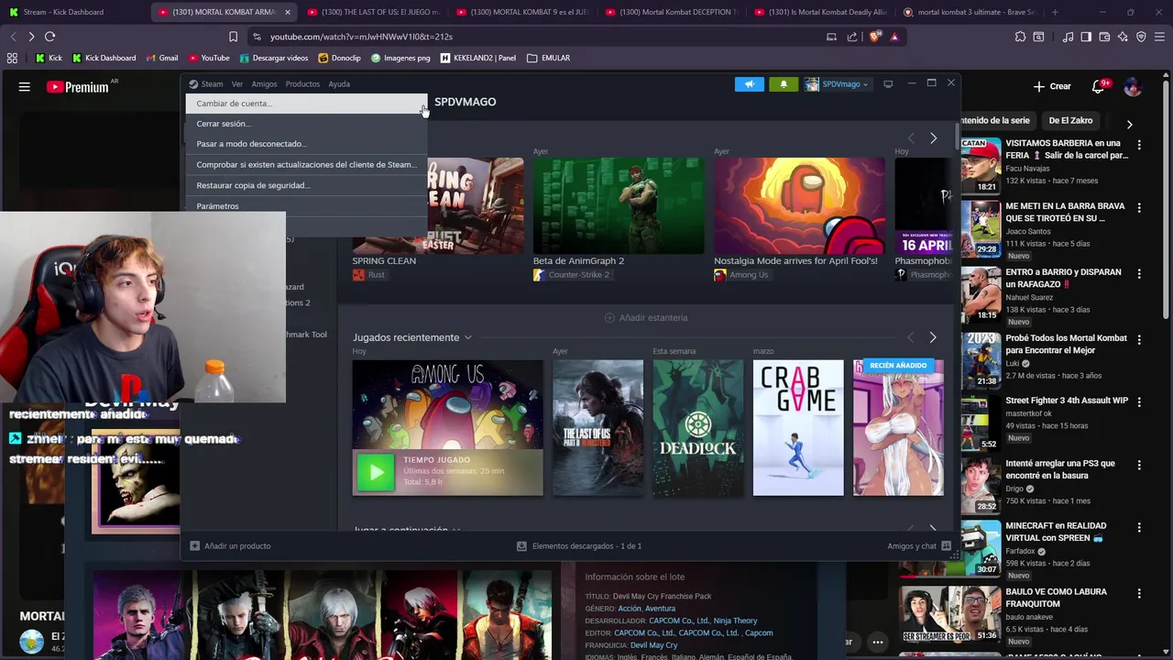The image size is (1173, 660).
Task: Open Elementos descargados downloads status
Action: [579, 546]
